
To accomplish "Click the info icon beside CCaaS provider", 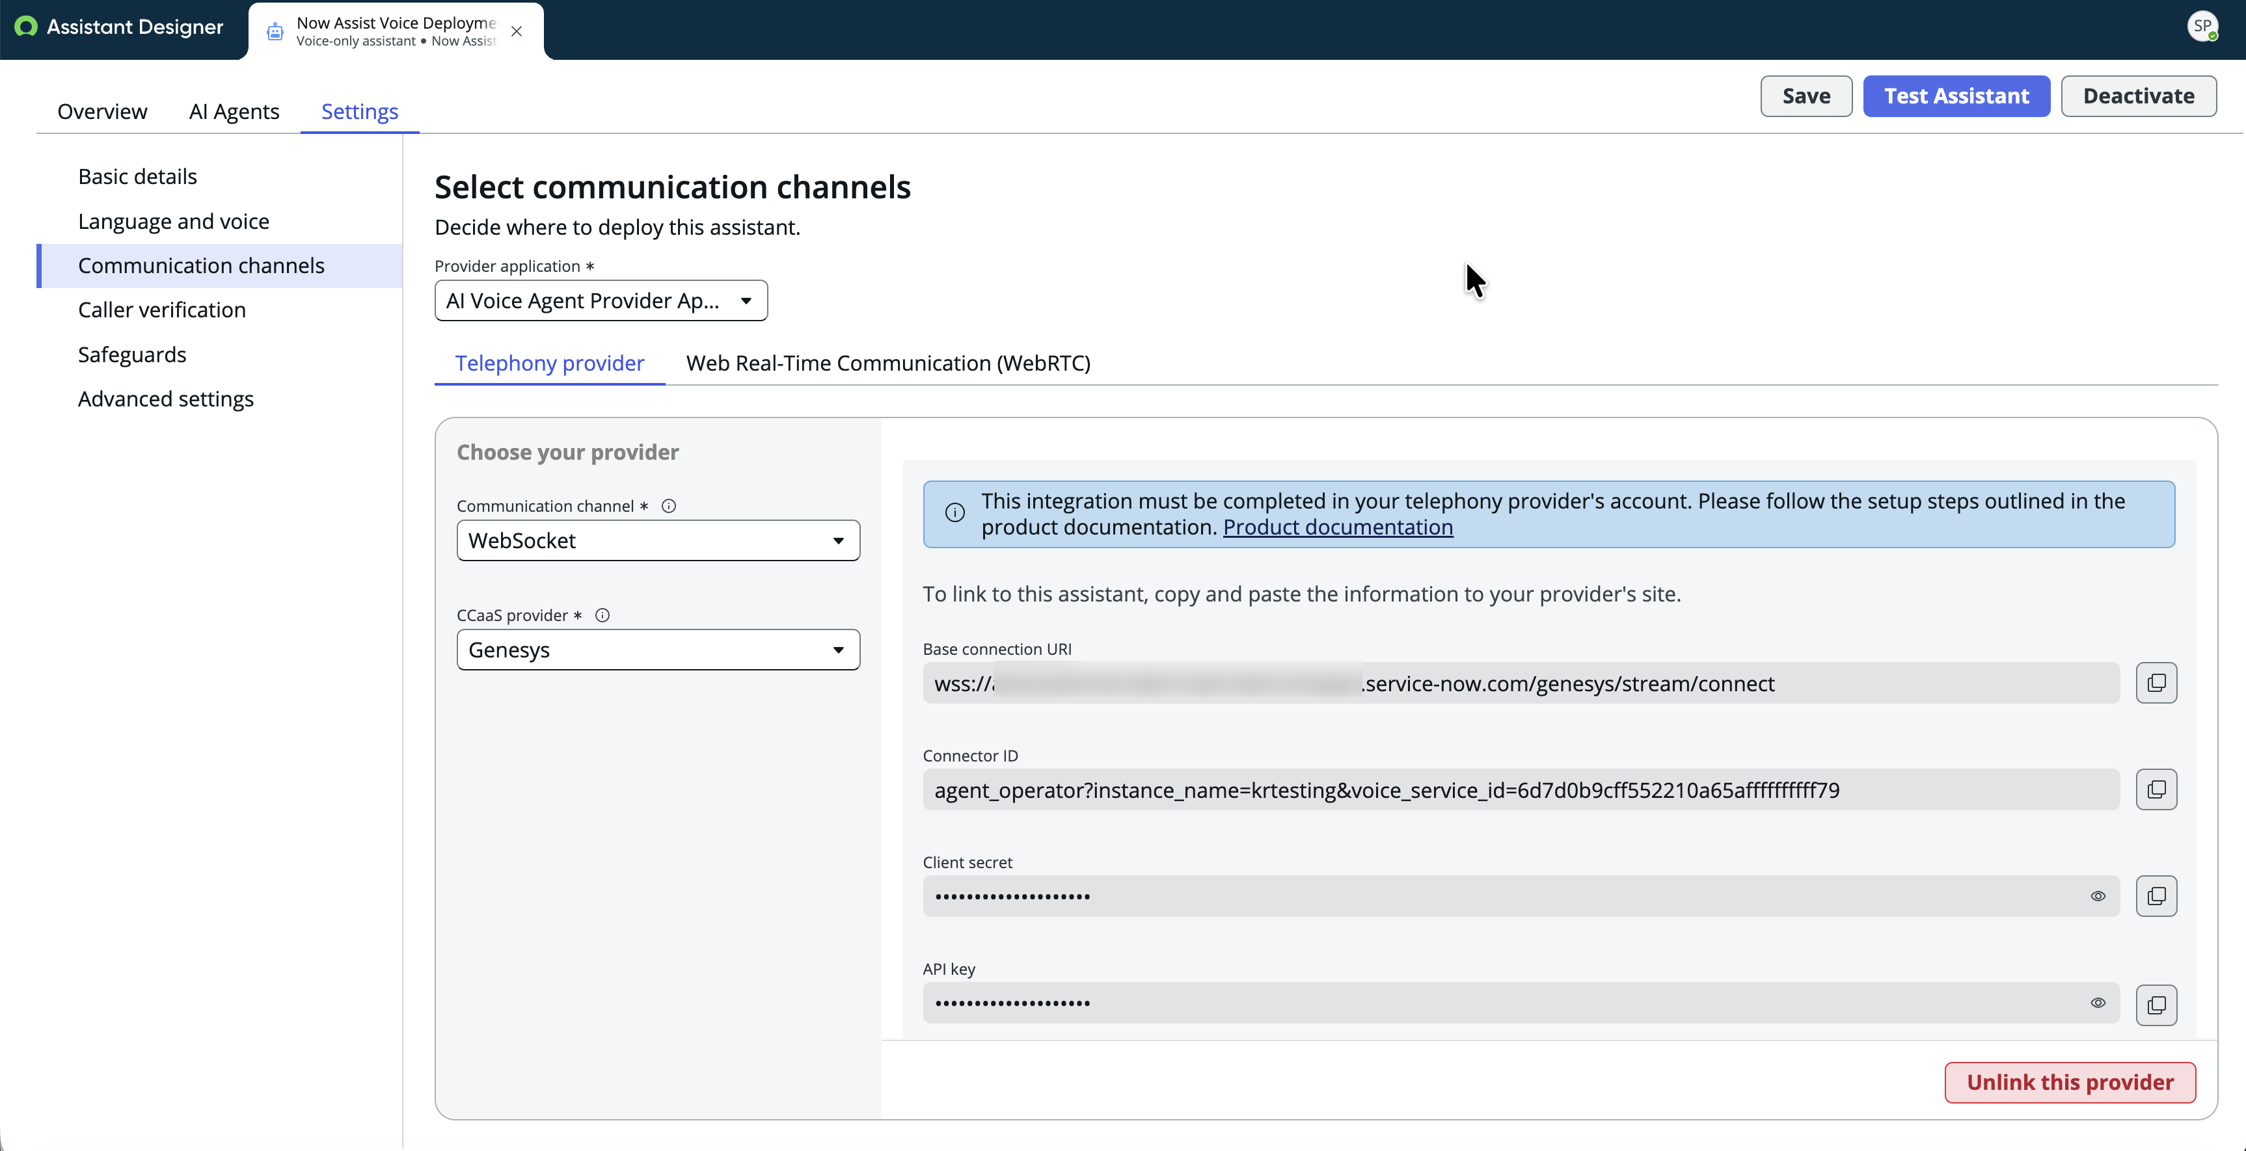I will tap(602, 615).
